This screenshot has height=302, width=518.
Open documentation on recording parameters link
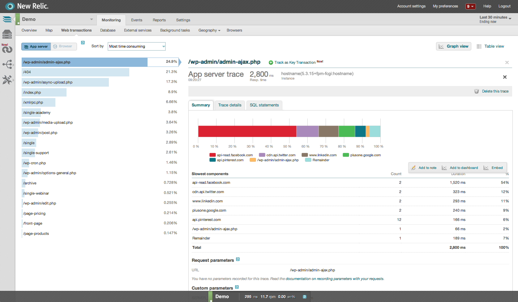click(x=335, y=279)
